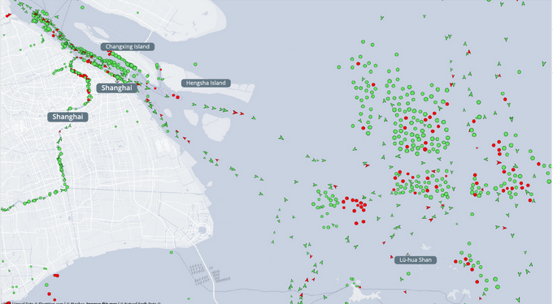Click the red vessel circles just east of upper Shanghai label
Screen dimensions: 553x304
(x=176, y=96)
